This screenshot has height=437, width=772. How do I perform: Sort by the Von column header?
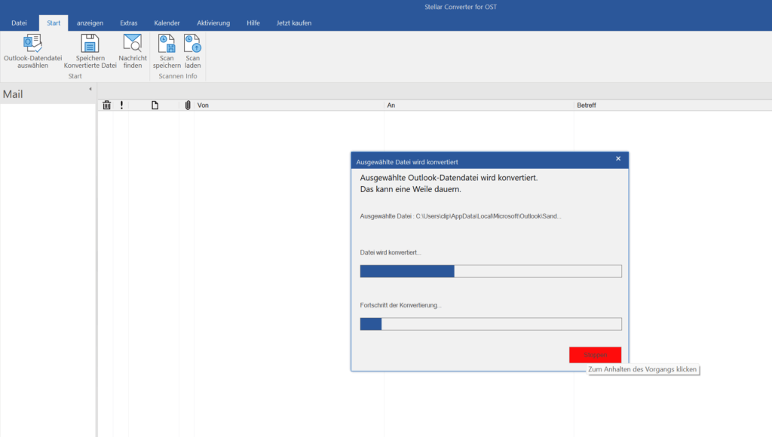[289, 105]
